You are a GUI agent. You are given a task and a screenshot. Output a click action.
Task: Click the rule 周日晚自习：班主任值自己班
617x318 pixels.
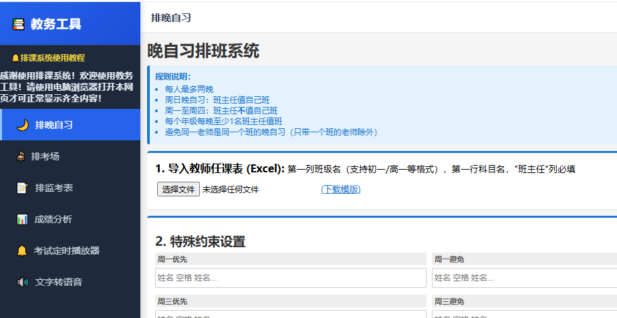point(217,100)
